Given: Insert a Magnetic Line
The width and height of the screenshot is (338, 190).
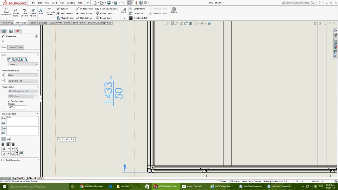Looking at the screenshot, I should point(65,18).
